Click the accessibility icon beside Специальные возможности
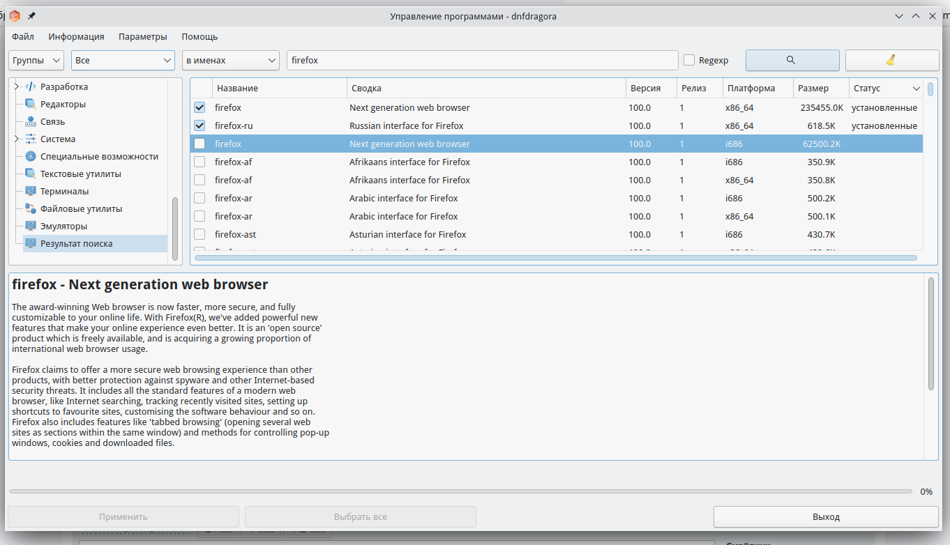Screen dimensions: 950x545 (31, 157)
